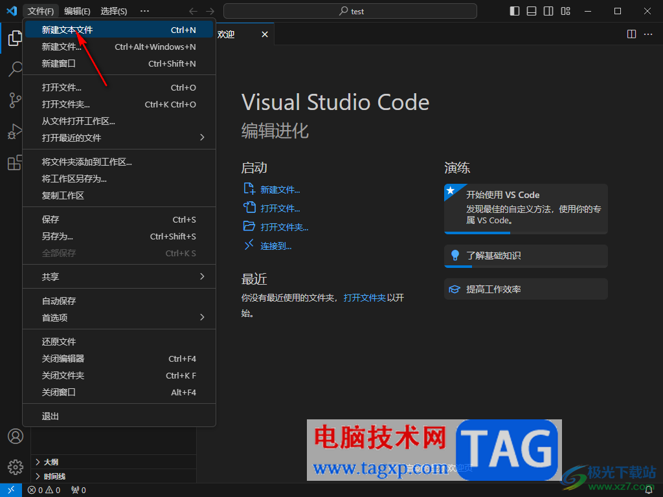The width and height of the screenshot is (663, 497).
Task: Click the Open File... link under Start
Action: (x=280, y=208)
